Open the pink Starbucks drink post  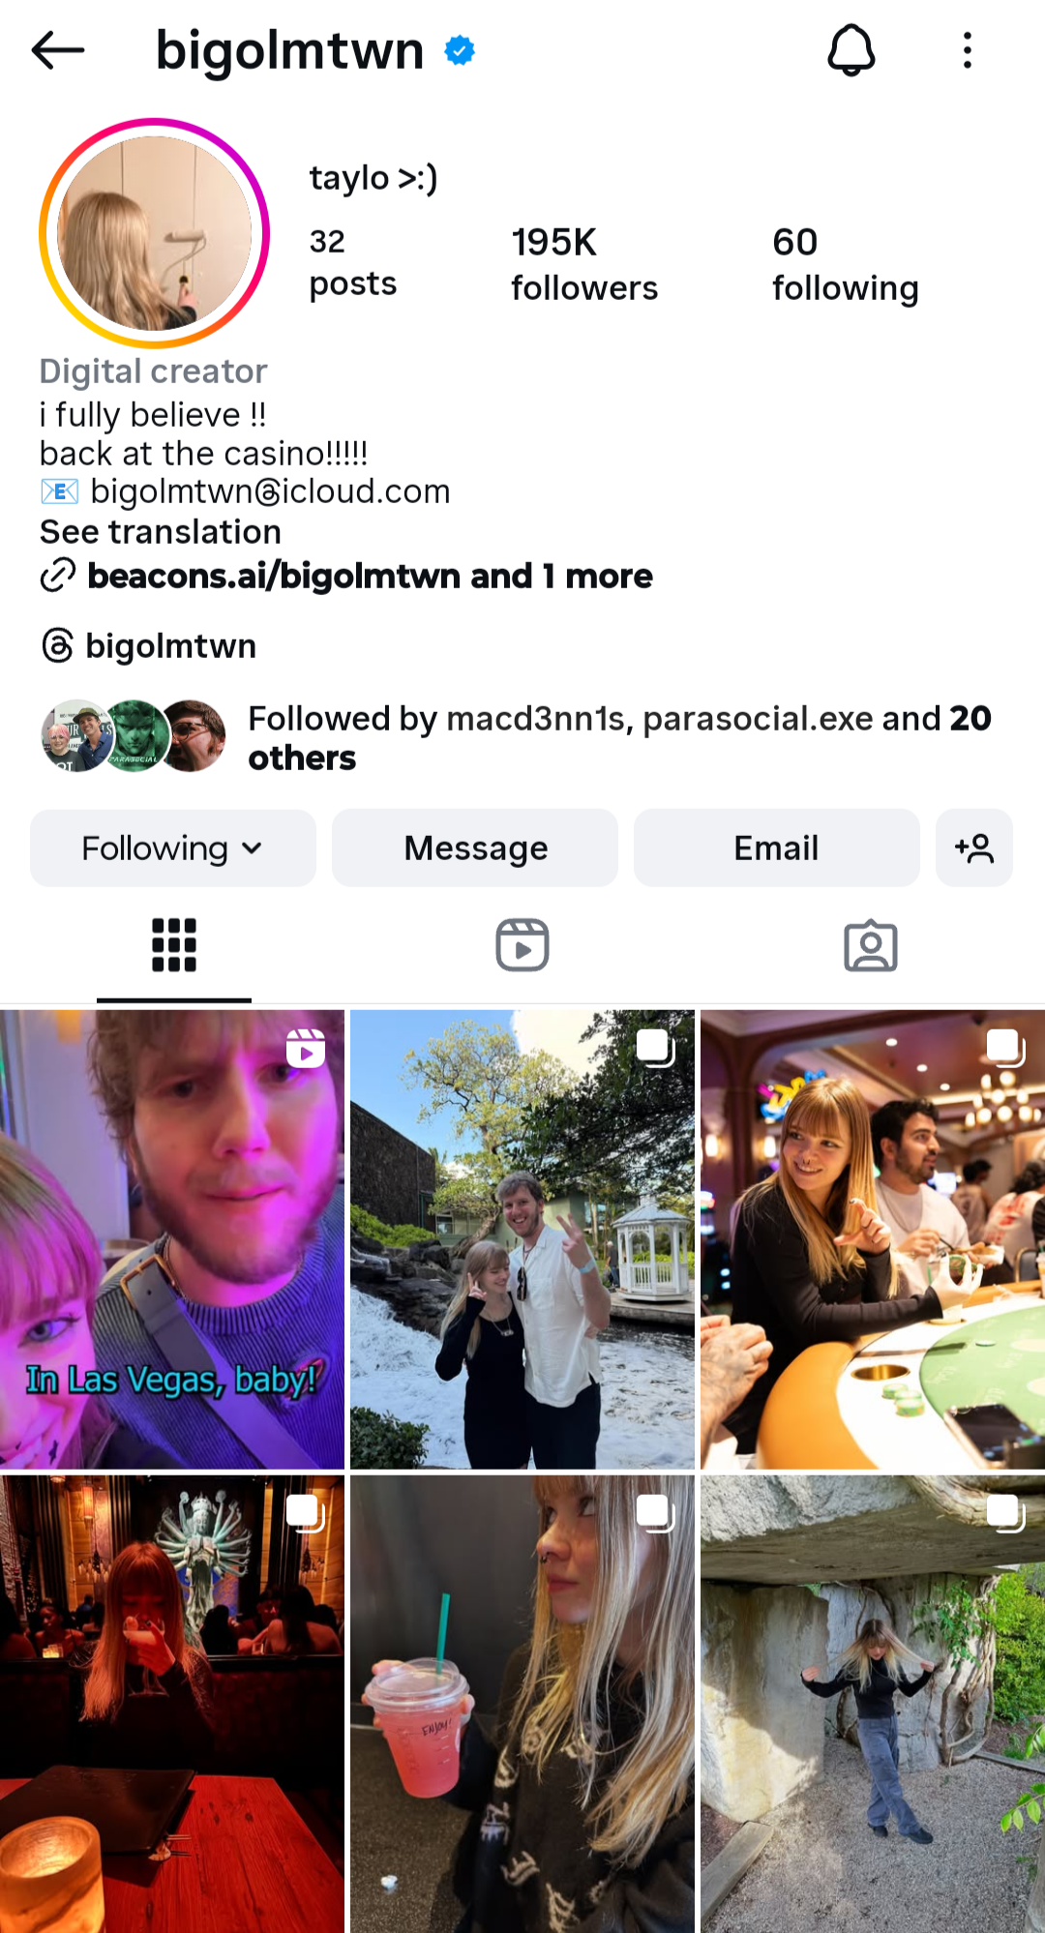[522, 1705]
